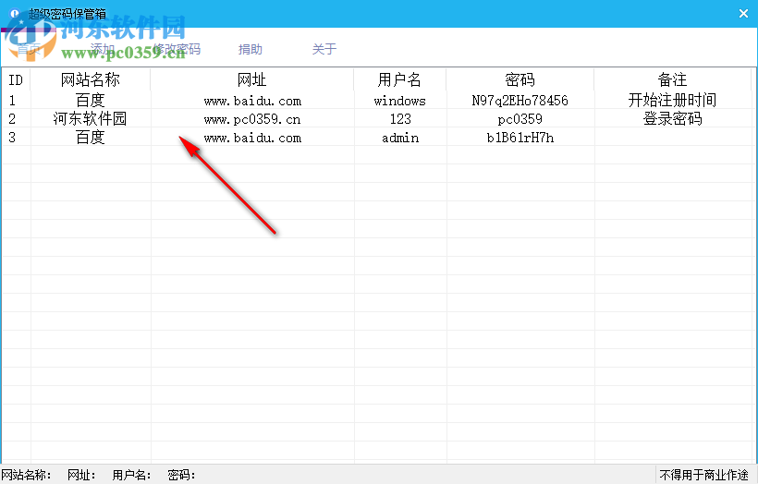The image size is (758, 484).
Task: Click the 网址 column header
Action: coord(251,79)
